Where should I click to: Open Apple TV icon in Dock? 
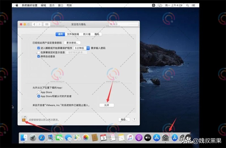pos(148,138)
